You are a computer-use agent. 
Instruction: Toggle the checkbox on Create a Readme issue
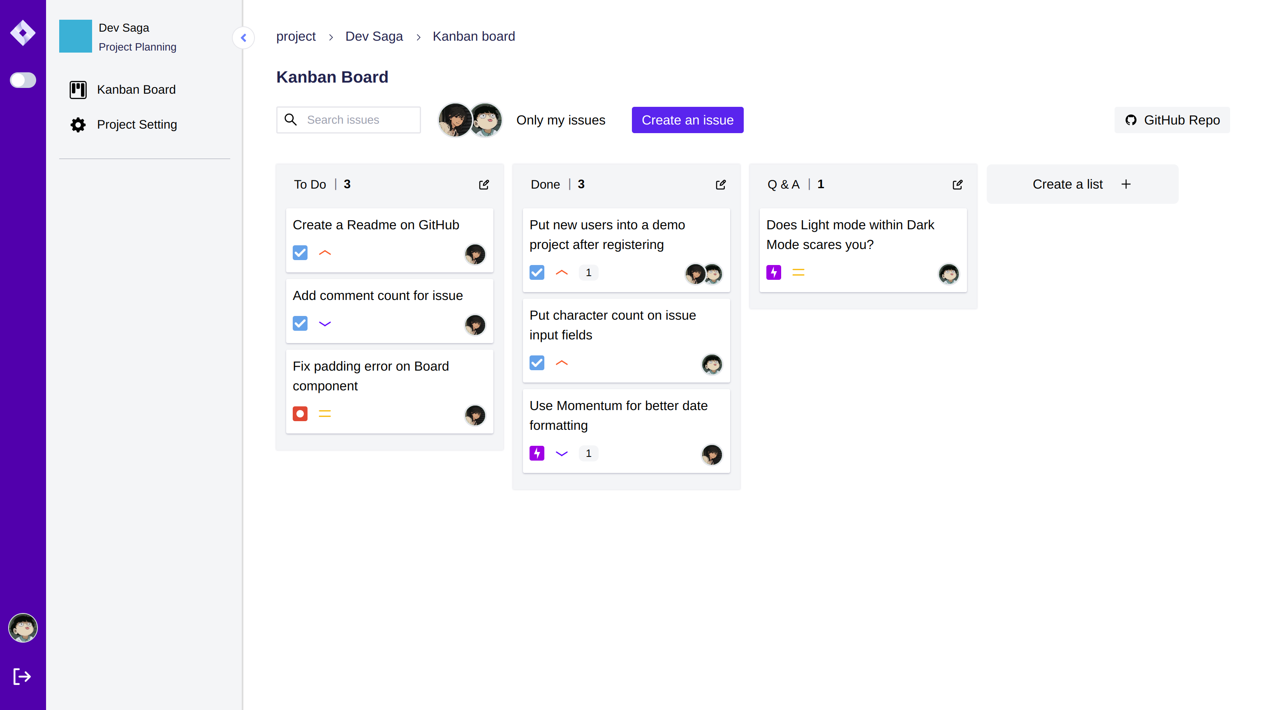click(x=301, y=252)
